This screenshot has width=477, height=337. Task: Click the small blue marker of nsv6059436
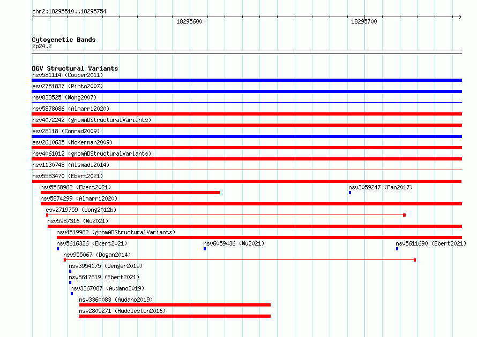click(x=205, y=249)
